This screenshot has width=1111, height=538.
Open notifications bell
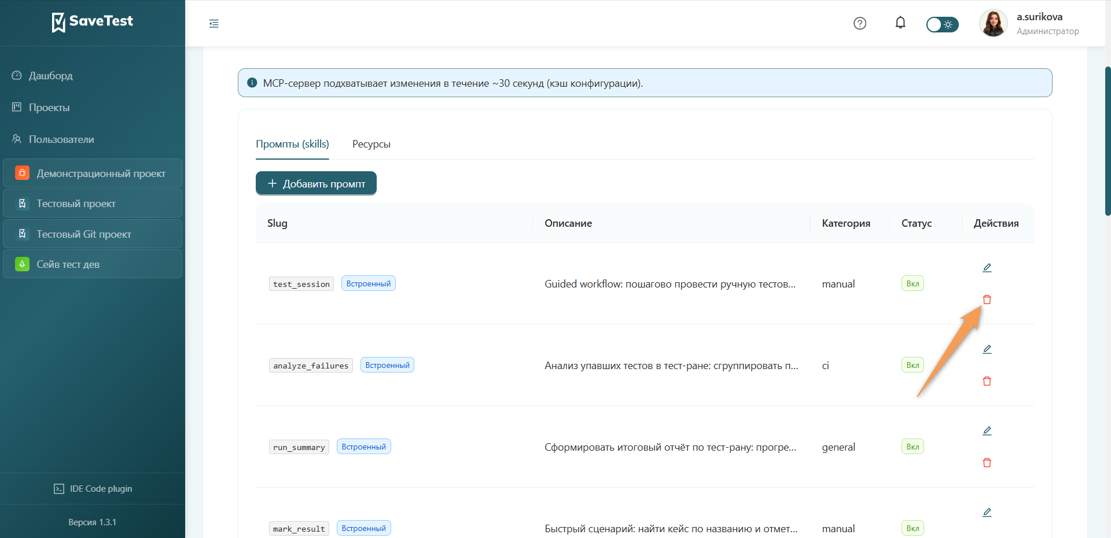click(x=900, y=23)
